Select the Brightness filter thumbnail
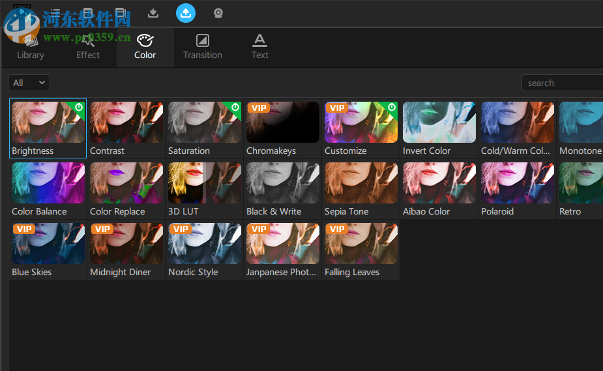603x371 pixels. coord(48,123)
